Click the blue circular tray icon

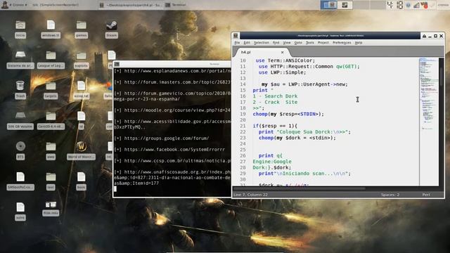(408, 5)
